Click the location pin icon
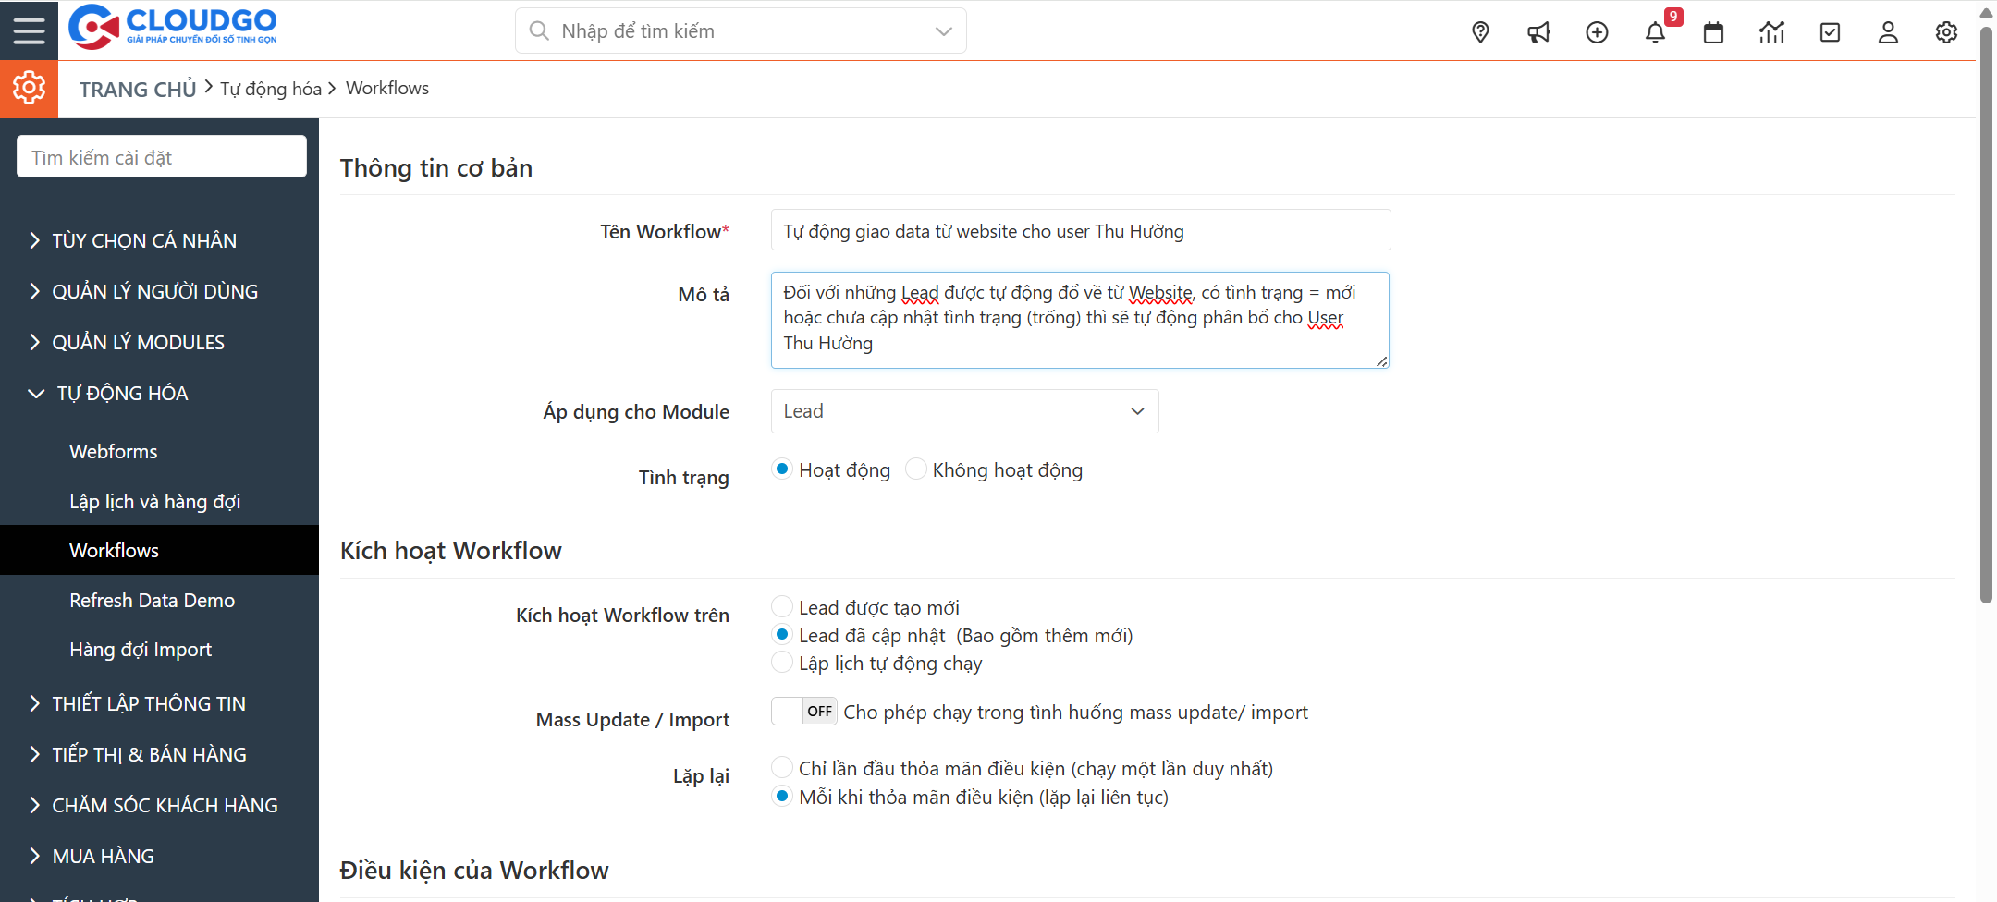 (x=1480, y=32)
